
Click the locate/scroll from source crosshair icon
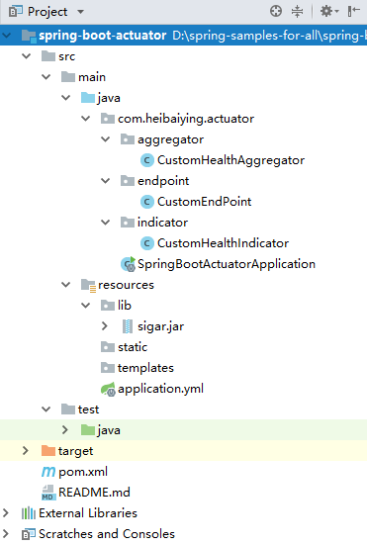[x=276, y=12]
